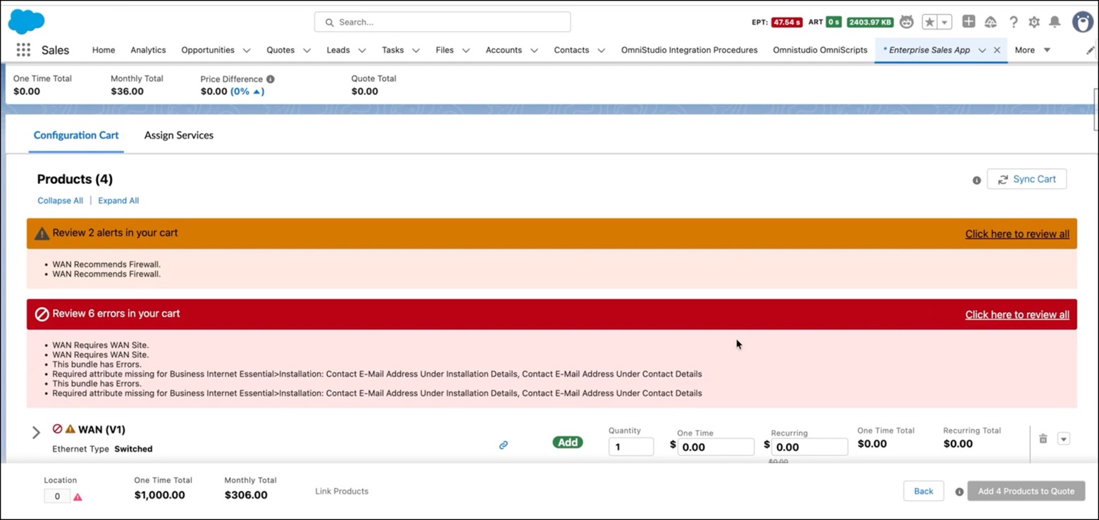The image size is (1099, 520).
Task: Click the Salesforce cloud logo
Action: point(26,22)
